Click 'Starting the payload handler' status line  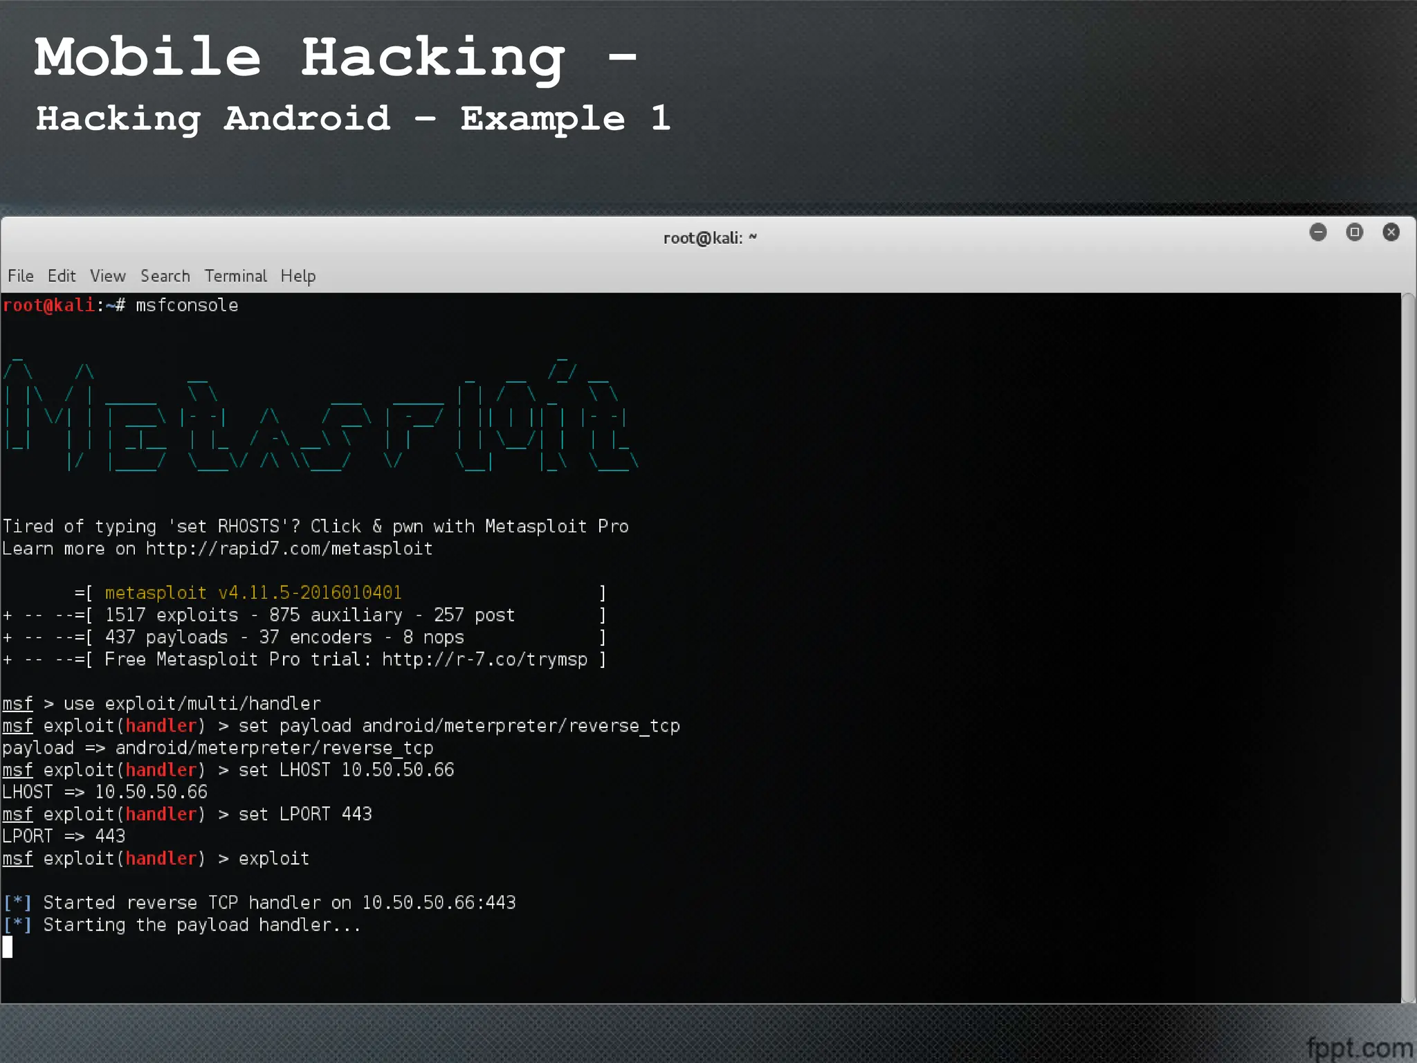point(201,925)
